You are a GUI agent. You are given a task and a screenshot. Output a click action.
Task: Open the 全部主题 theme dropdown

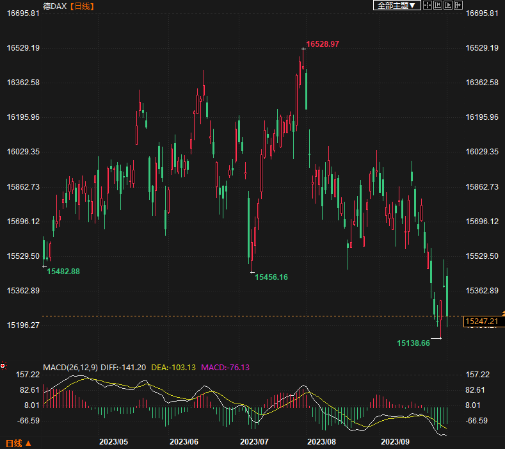pos(397,5)
